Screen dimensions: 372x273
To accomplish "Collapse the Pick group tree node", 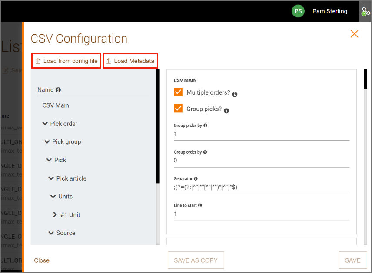I will [47, 142].
